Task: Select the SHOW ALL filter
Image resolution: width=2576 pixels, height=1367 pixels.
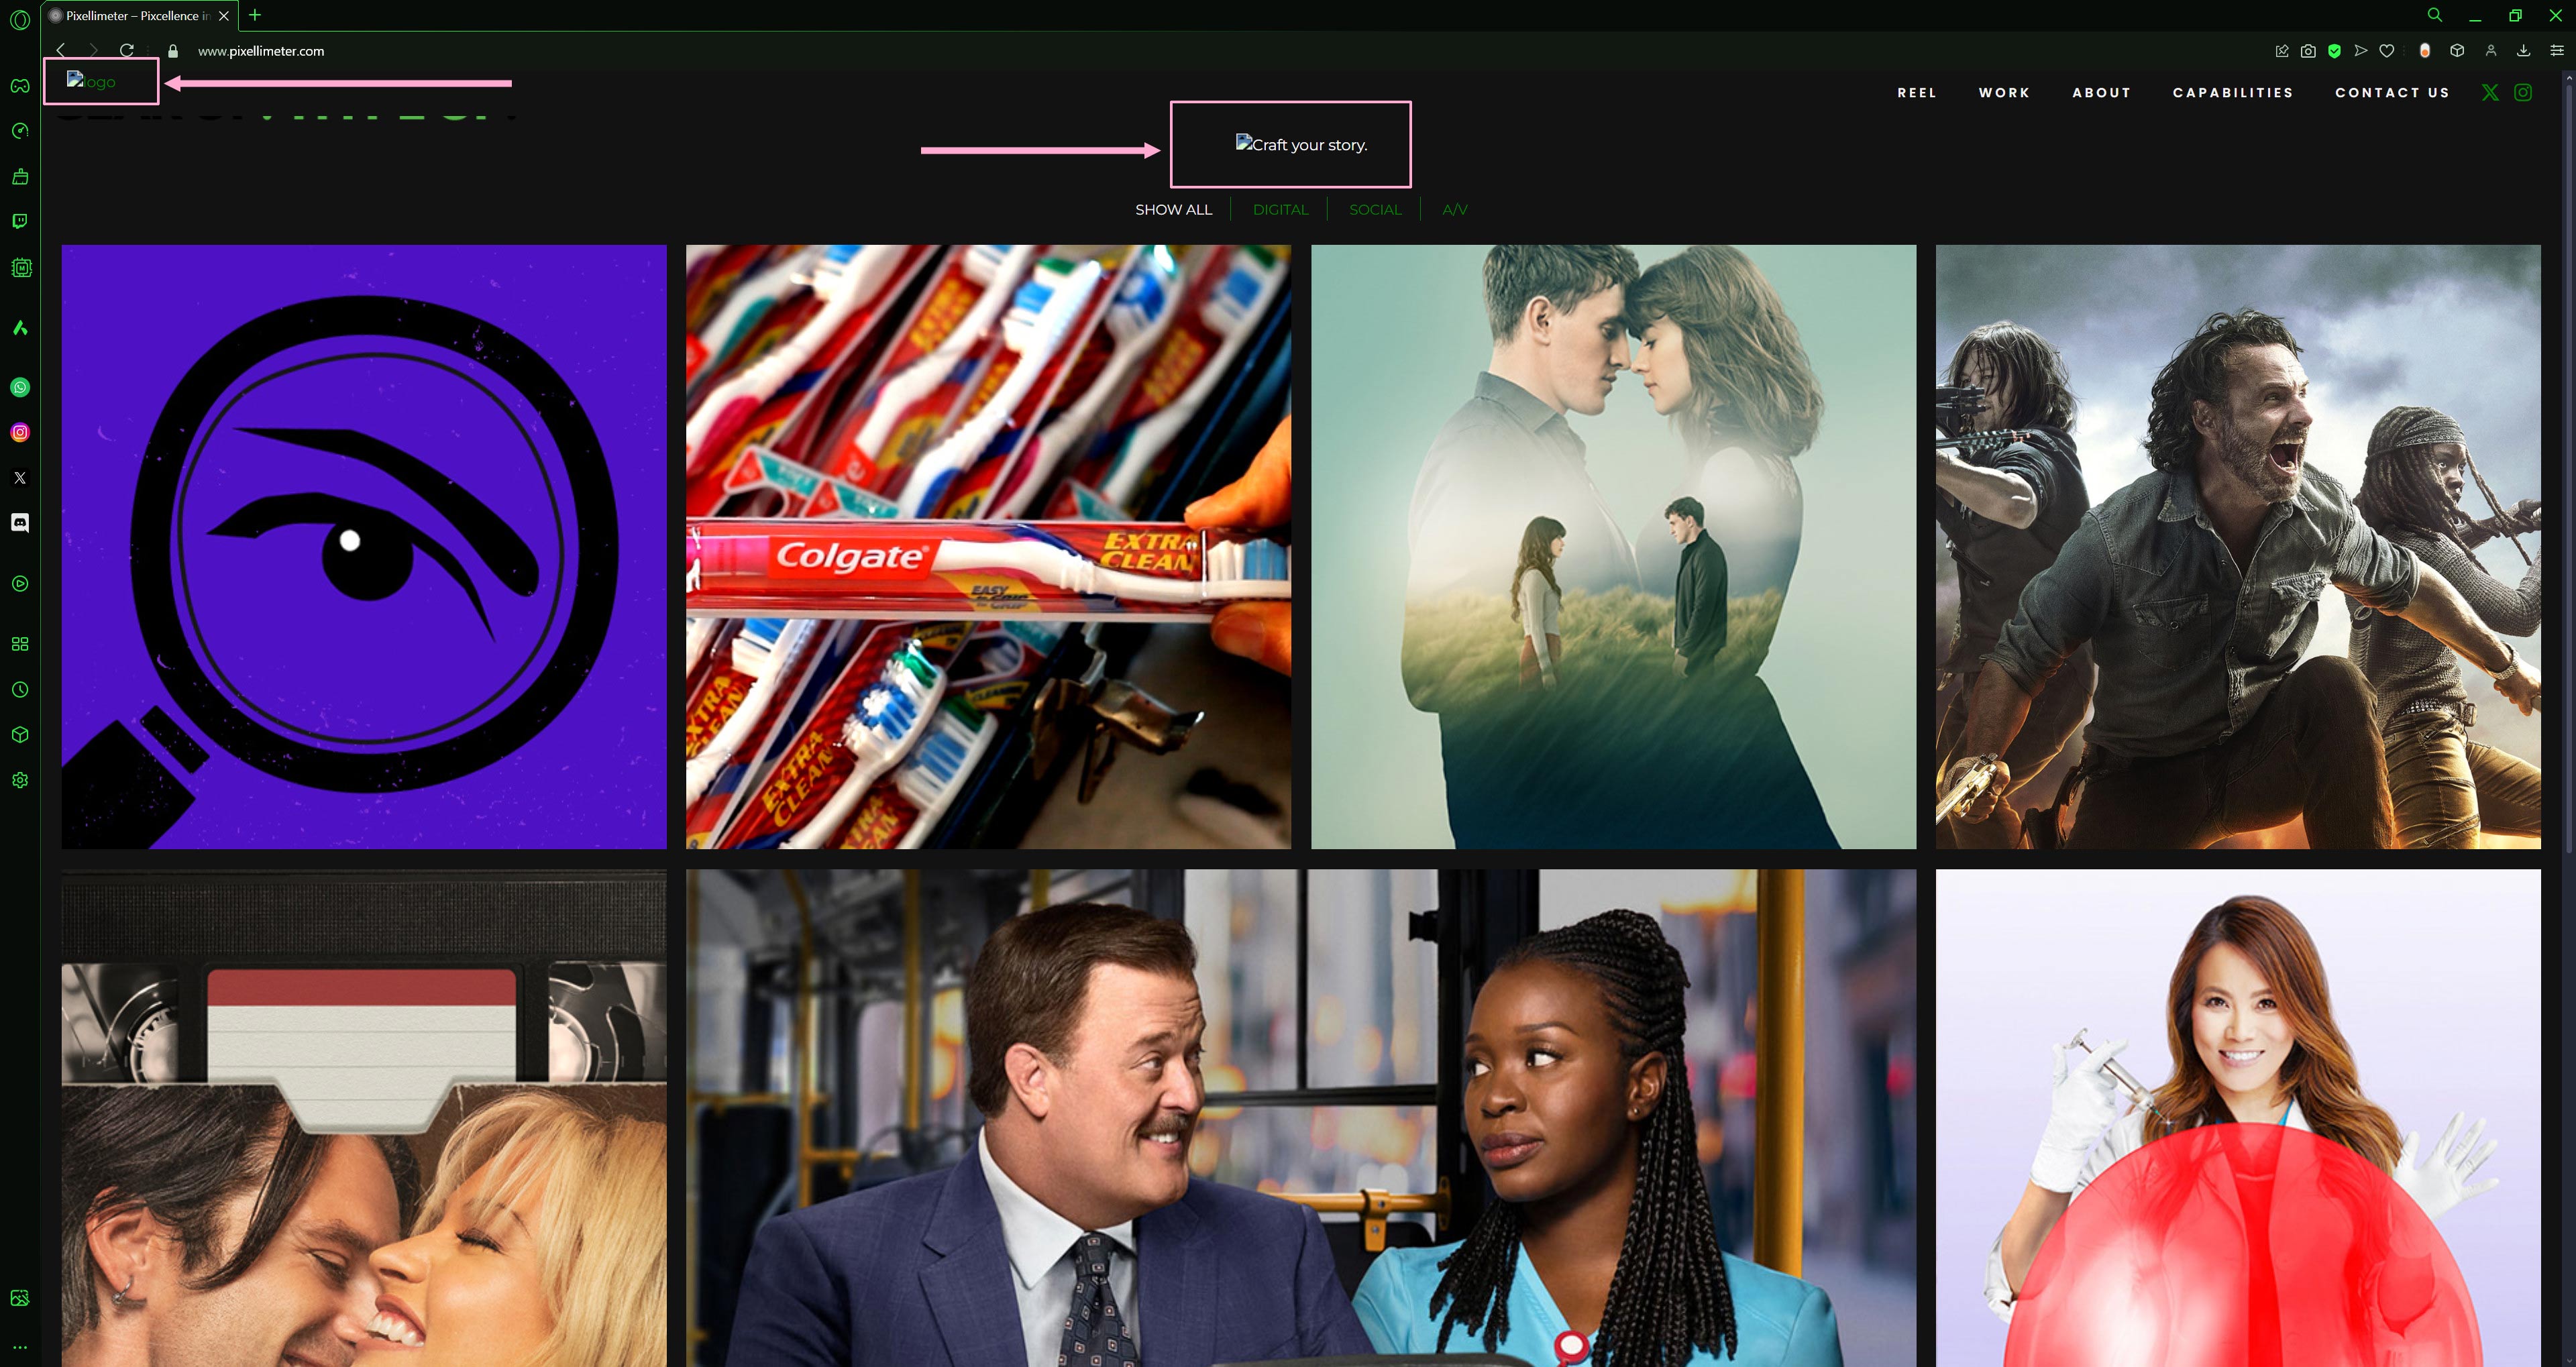Action: 1173,210
